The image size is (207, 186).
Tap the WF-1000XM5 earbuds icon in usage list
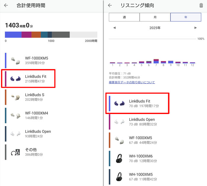pyautogui.click(x=15, y=60)
